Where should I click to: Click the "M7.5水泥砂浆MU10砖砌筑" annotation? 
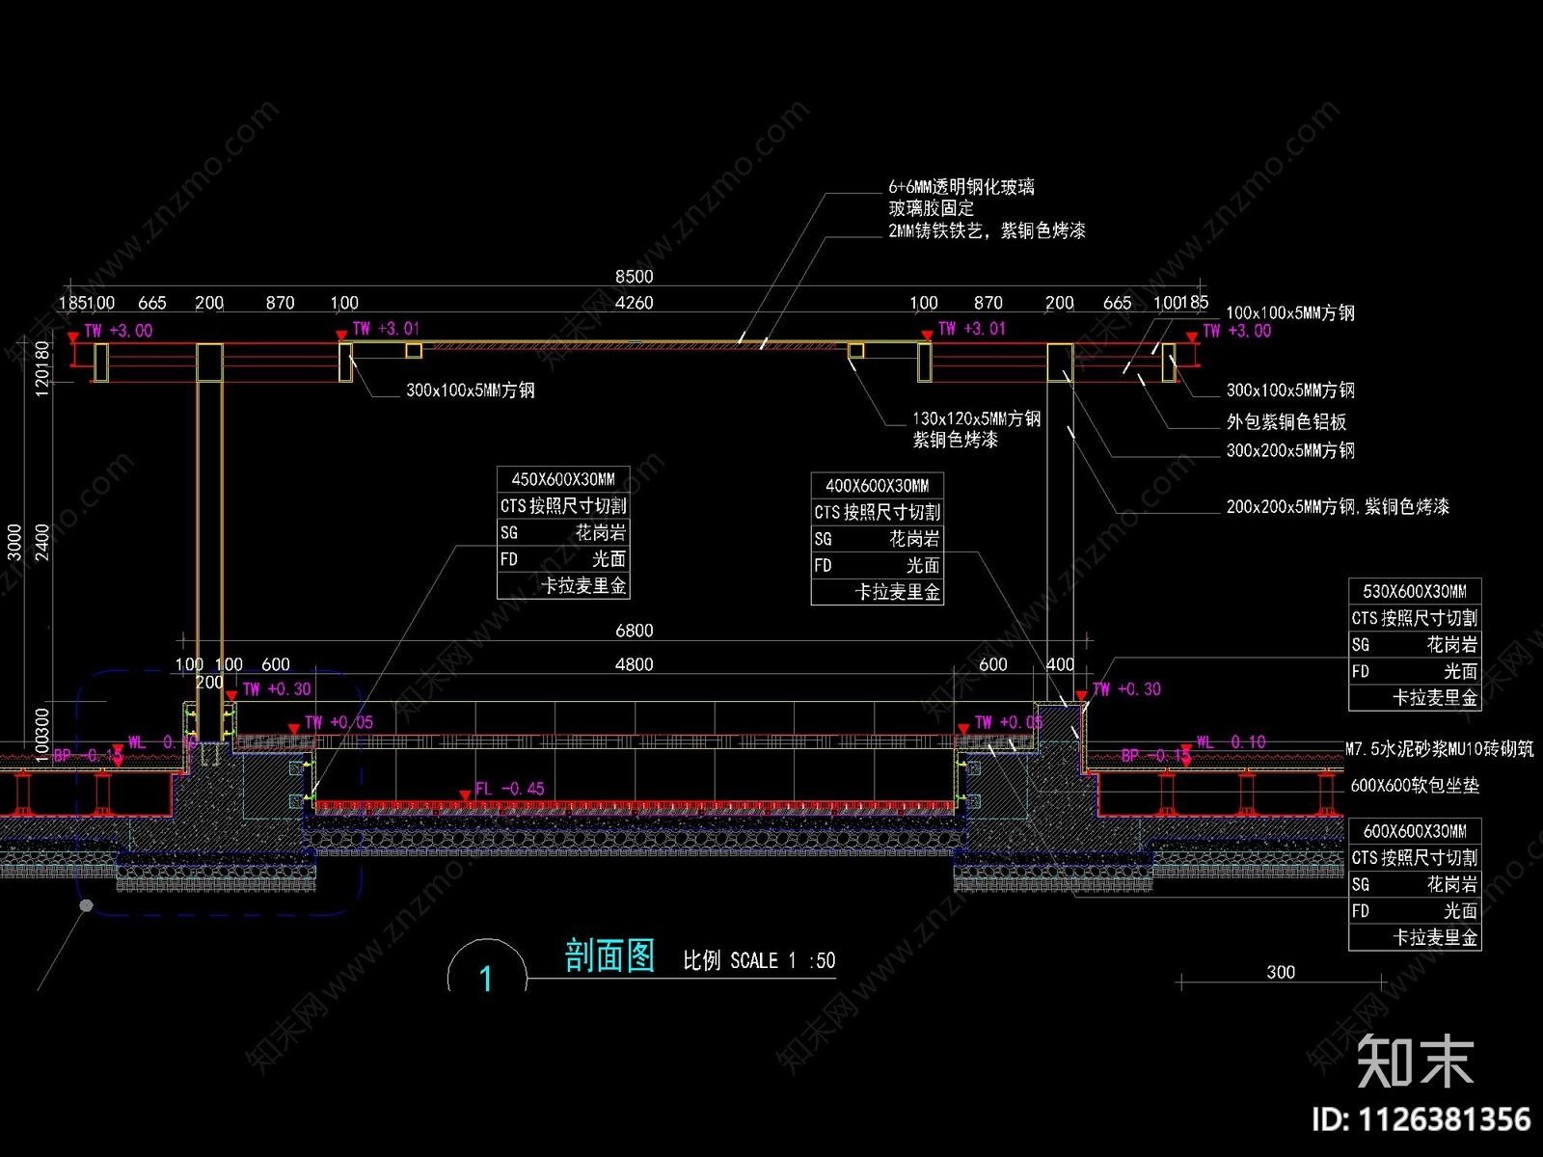(x=1440, y=748)
